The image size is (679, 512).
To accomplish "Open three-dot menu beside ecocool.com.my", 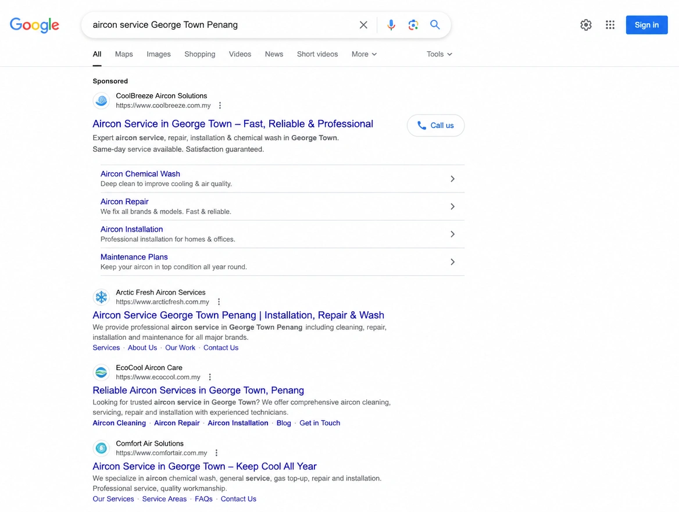I will coord(210,377).
